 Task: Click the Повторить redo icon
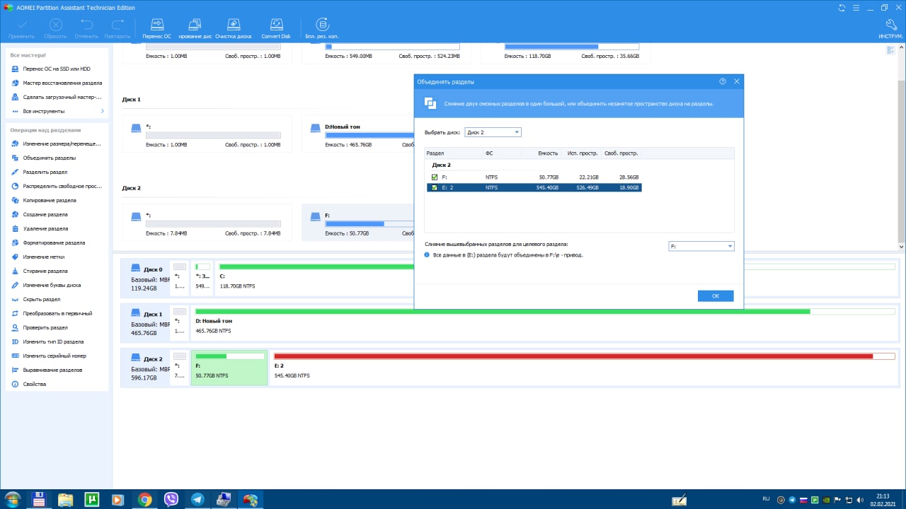point(117,28)
